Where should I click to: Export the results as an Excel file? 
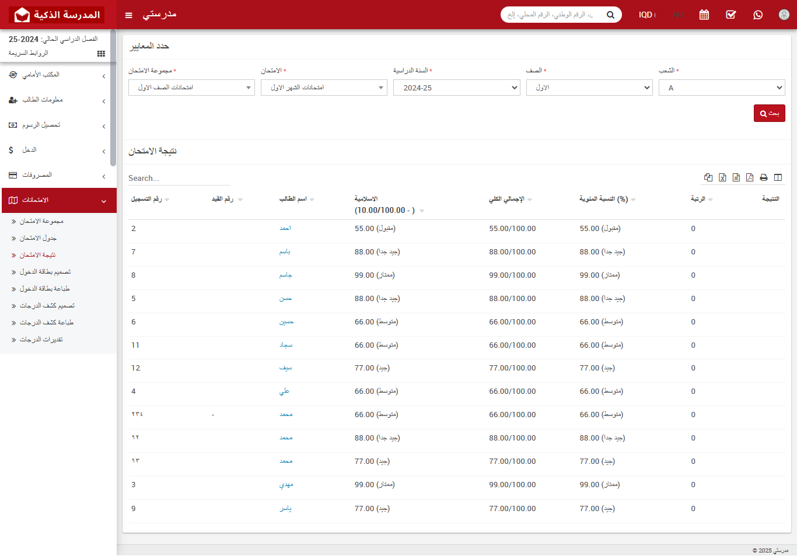[722, 177]
